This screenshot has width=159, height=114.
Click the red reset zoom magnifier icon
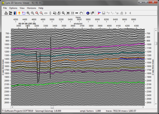pos(41,13)
